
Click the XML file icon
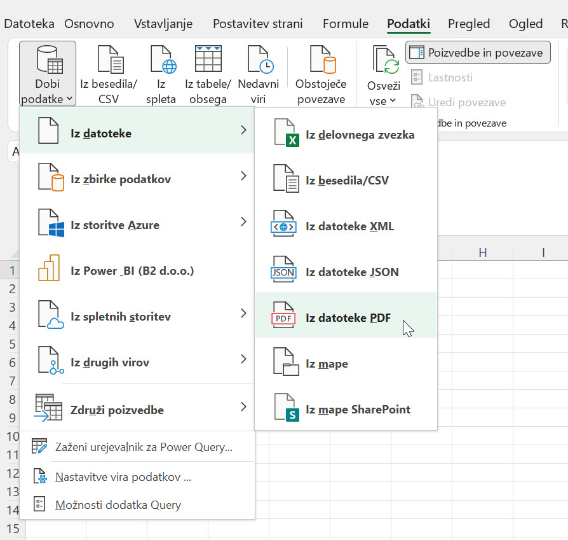coord(283,224)
